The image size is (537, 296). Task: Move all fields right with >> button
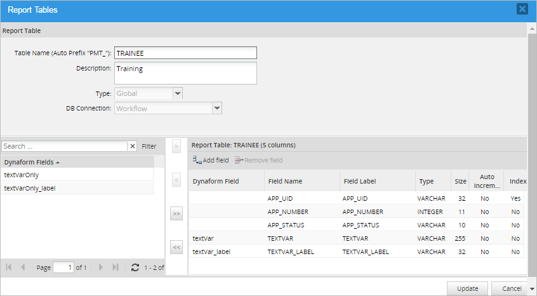(x=176, y=214)
